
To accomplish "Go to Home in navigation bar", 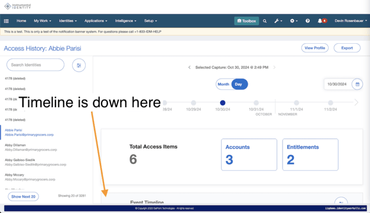I will 21,21.
